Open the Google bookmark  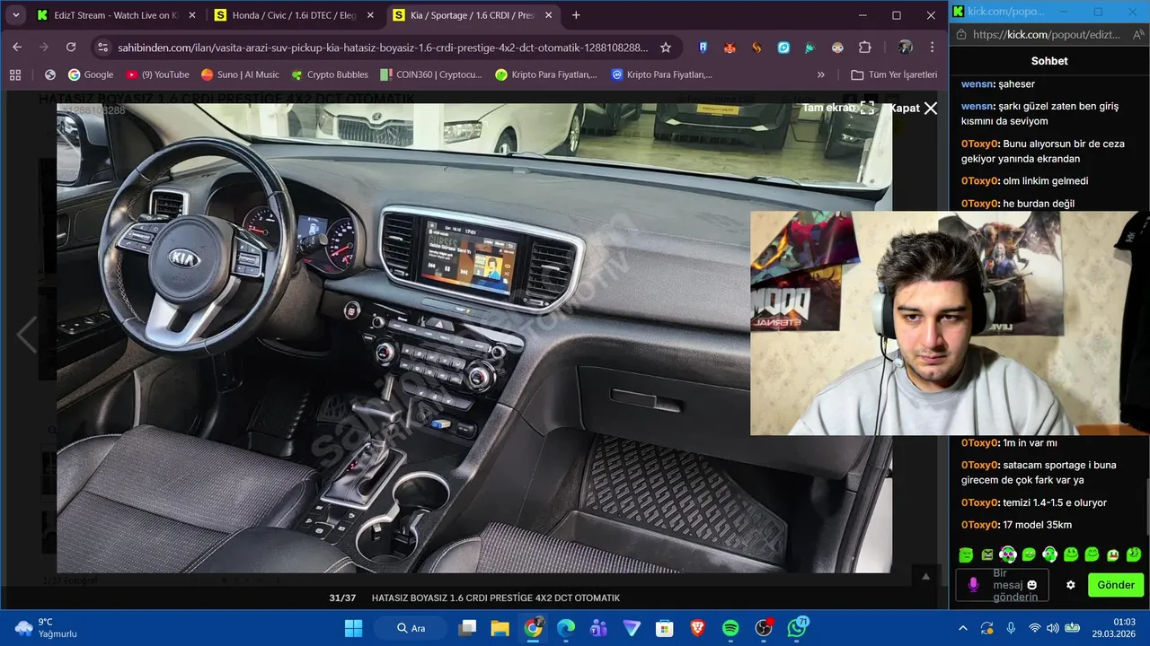coord(91,74)
